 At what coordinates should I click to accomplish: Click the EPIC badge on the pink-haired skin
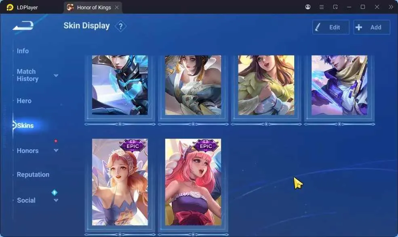click(206, 146)
